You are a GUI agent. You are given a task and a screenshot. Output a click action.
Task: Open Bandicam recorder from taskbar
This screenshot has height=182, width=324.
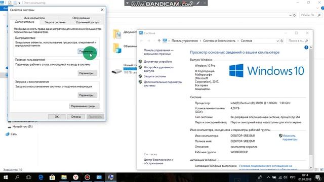87,177
